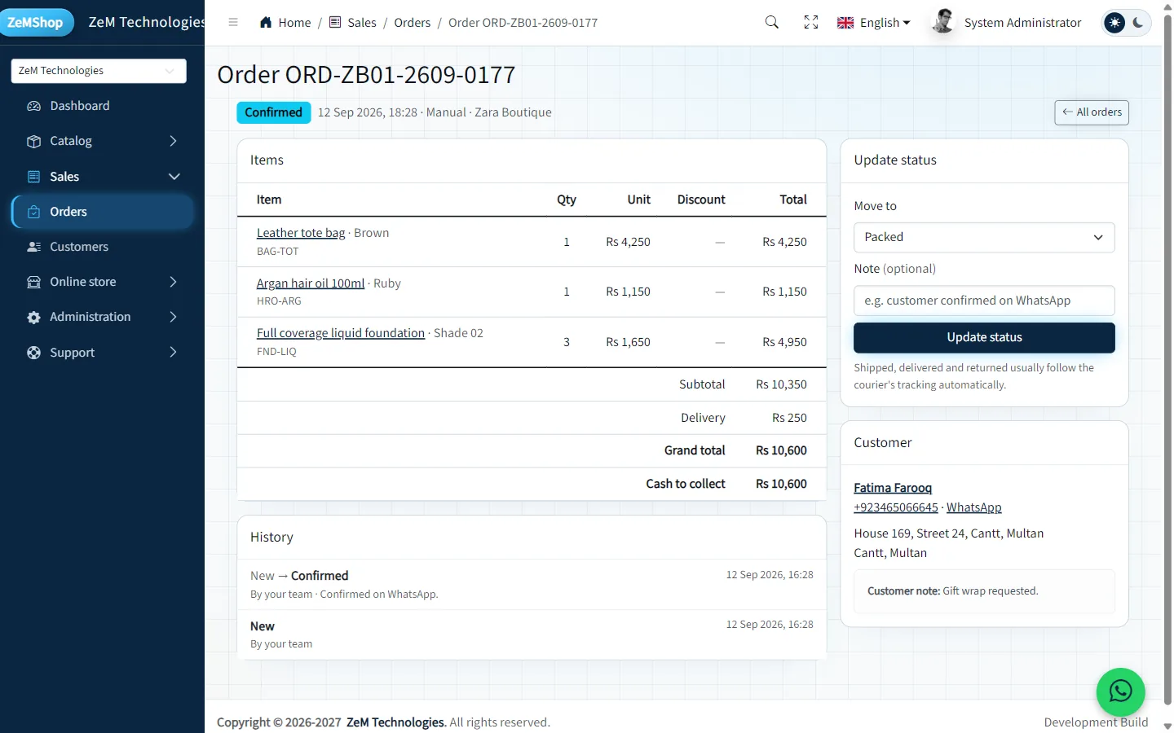The width and height of the screenshot is (1174, 733).
Task: Open the search magnifier icon
Action: point(771,23)
